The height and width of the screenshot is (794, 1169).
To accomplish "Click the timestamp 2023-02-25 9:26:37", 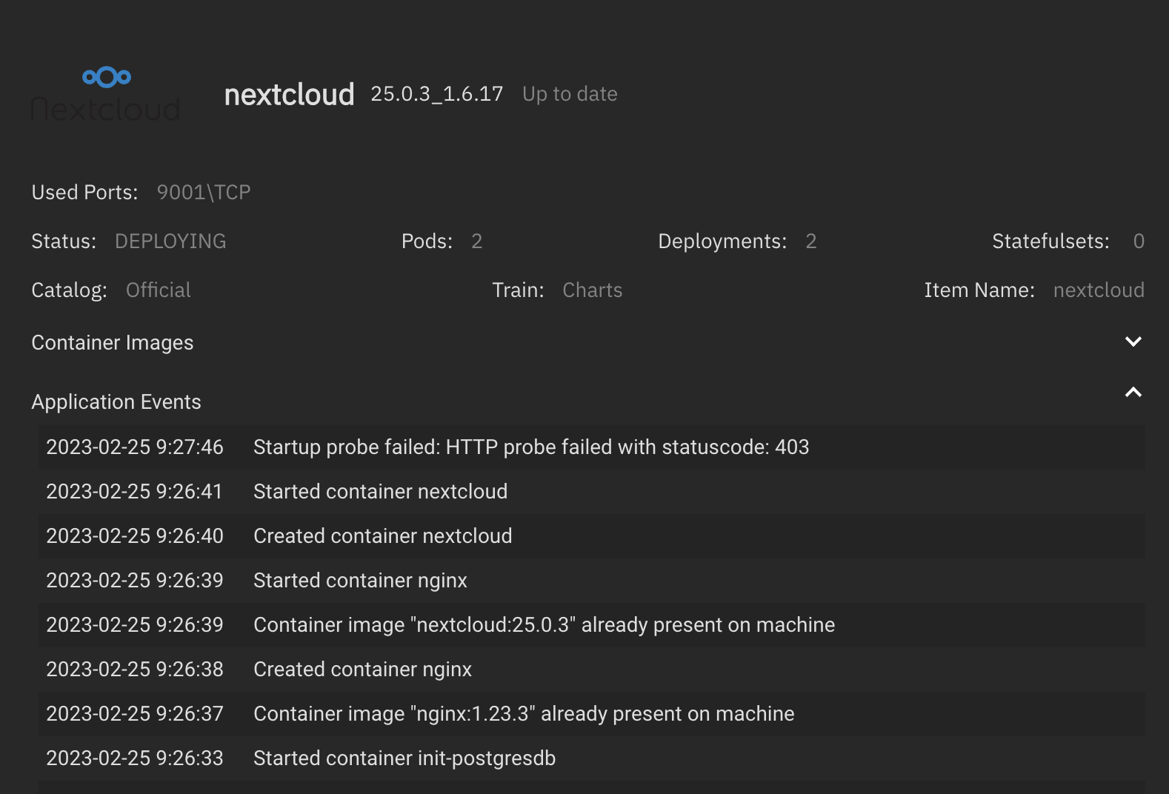I will point(135,714).
